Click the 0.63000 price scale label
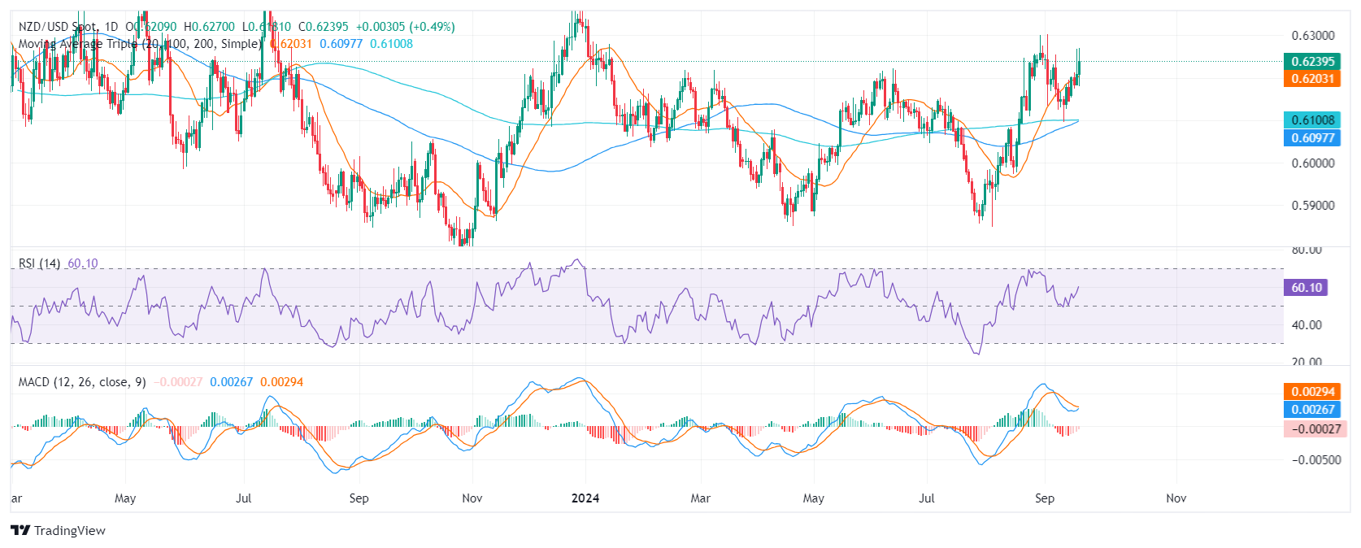The width and height of the screenshot is (1361, 548). tap(1312, 36)
